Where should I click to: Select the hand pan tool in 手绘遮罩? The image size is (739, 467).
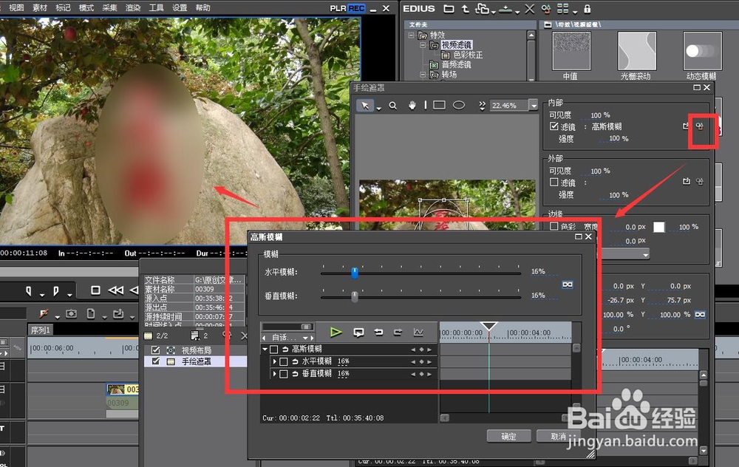412,105
